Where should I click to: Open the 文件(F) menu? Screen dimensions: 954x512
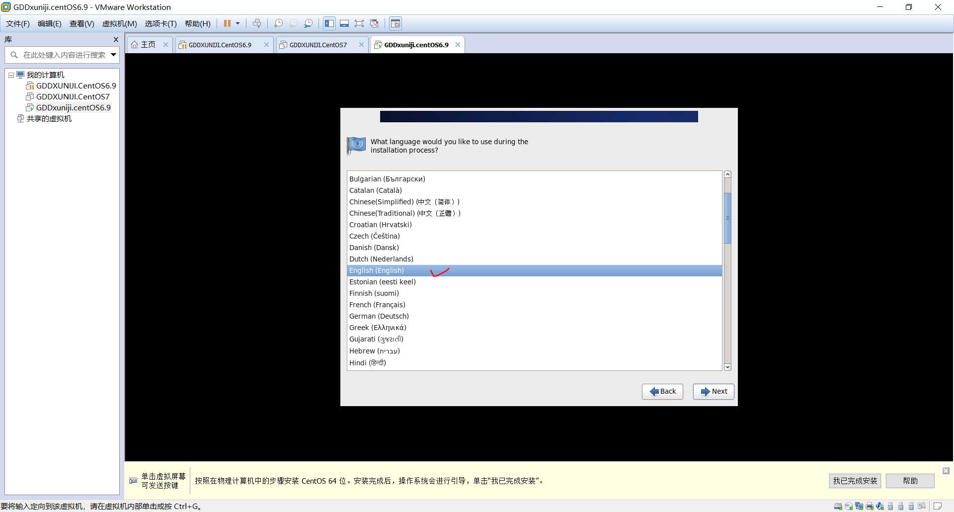18,24
